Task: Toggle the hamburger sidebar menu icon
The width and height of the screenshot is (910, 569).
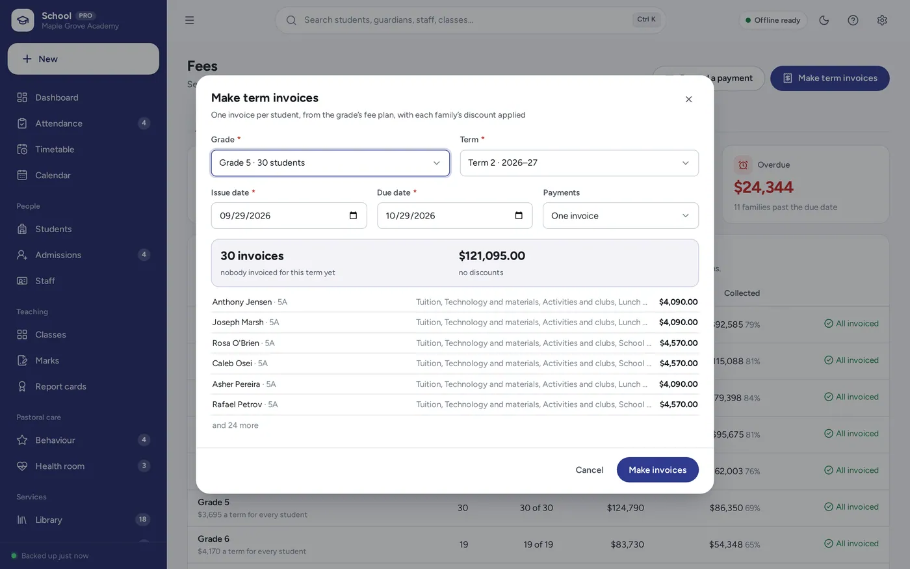Action: 189,20
